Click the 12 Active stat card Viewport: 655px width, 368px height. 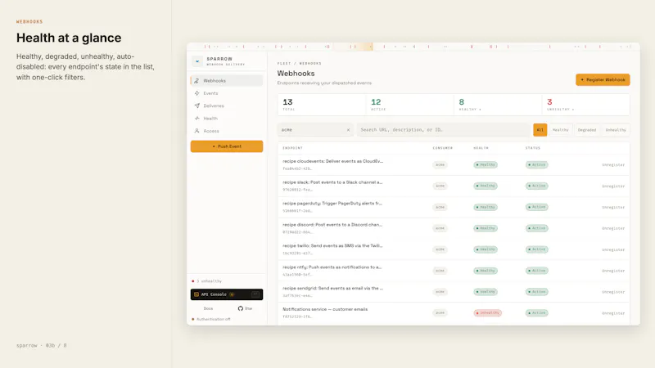point(410,105)
